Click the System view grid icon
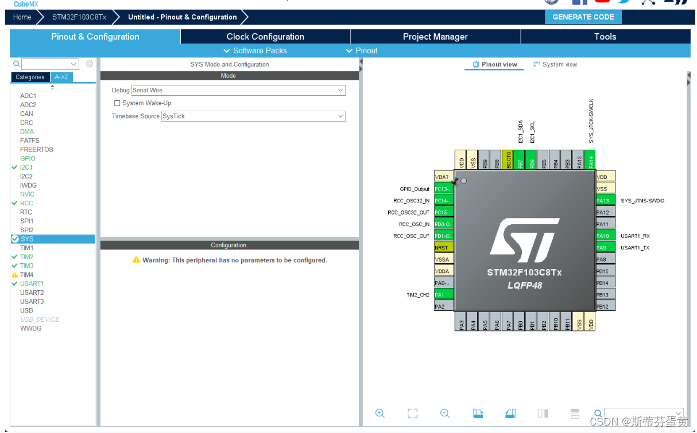The image size is (697, 433). 537,64
